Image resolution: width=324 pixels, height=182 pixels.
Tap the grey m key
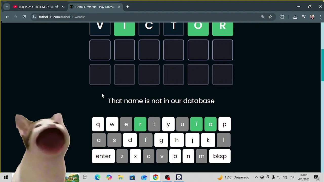click(201, 156)
